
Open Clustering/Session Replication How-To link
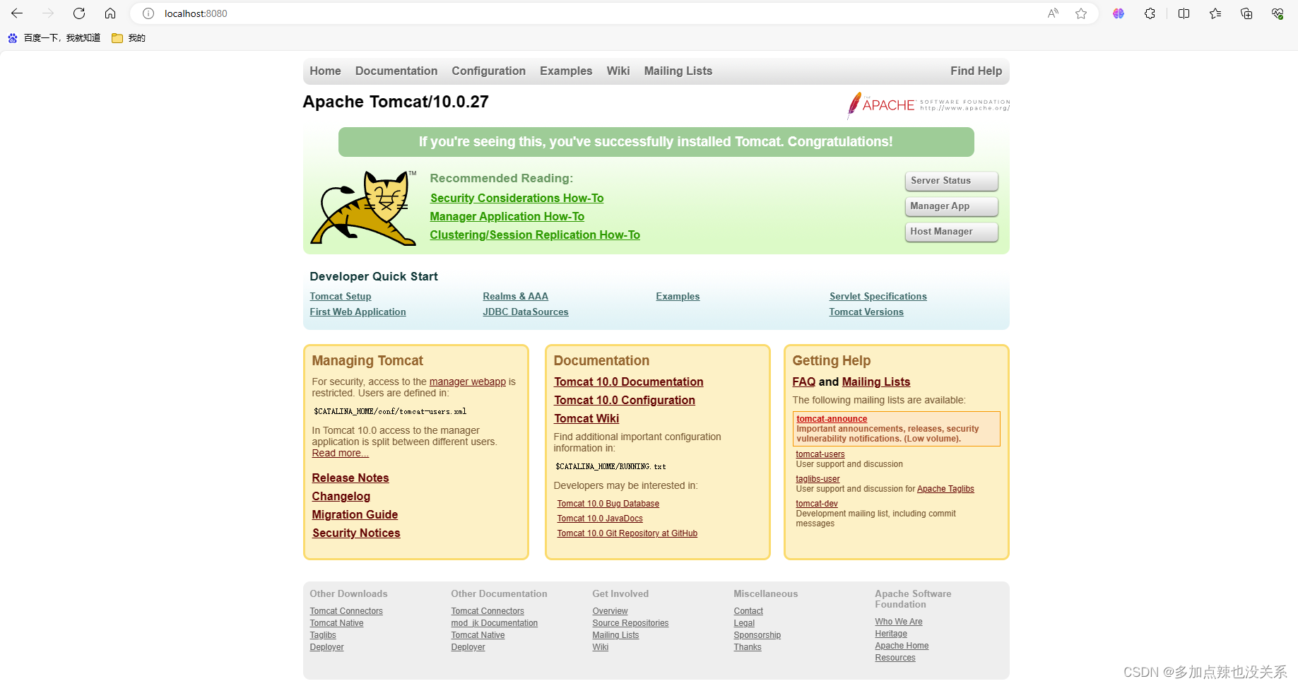(x=535, y=235)
